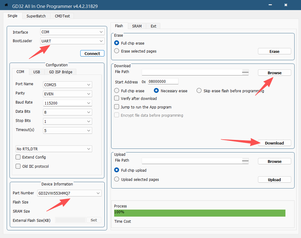Click the Upload file path end handle
Viewport: 301px width, 238px height.
click(245, 161)
